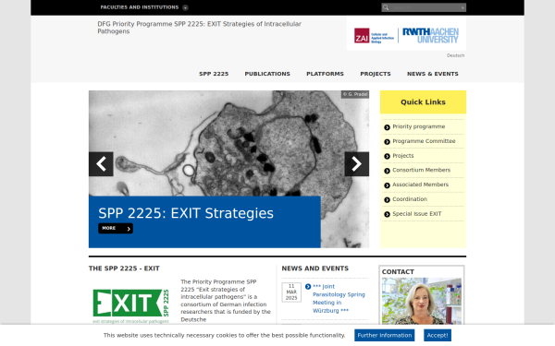The width and height of the screenshot is (555, 346).
Task: Open the Projects menu
Action: click(376, 74)
